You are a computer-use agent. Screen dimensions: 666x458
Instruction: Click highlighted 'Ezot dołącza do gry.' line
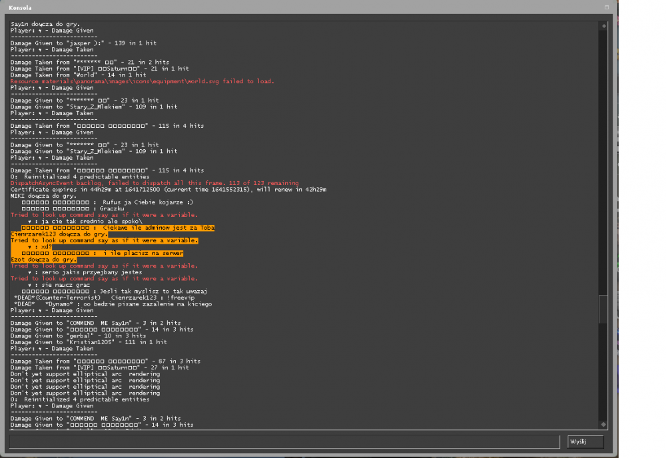click(43, 260)
